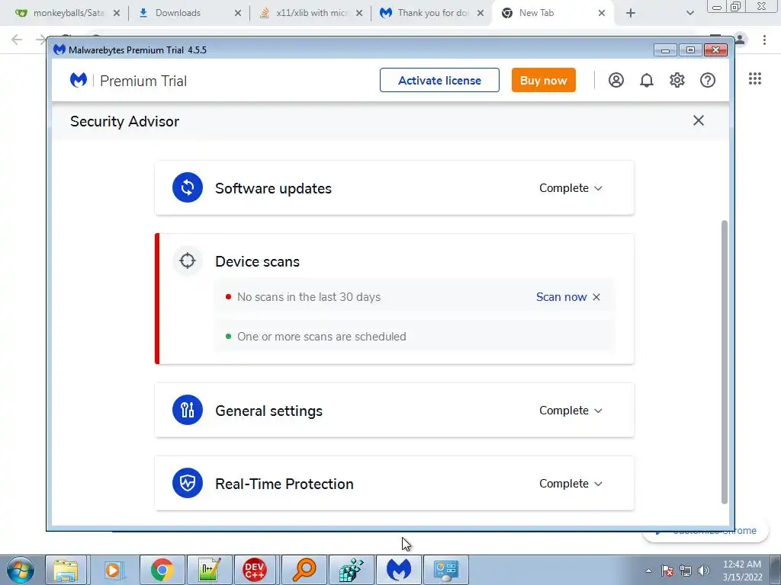Click the Action Center flag tray icon
The width and height of the screenshot is (781, 585).
click(667, 571)
